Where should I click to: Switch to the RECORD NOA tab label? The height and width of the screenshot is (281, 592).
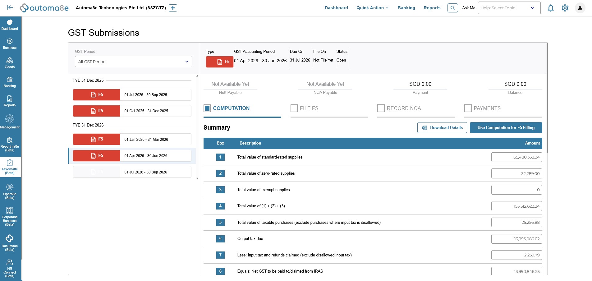tap(404, 108)
